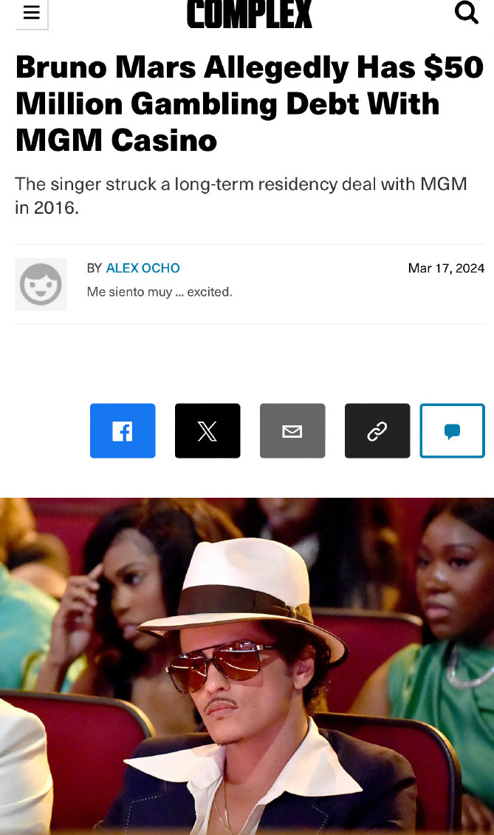Open the search magnifier icon
The height and width of the screenshot is (835, 494).
467,13
